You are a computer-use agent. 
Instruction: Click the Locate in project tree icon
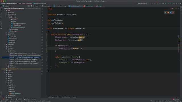(x=29, y=6)
